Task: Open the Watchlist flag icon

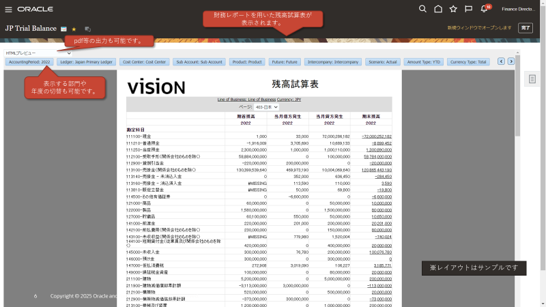Action: click(x=468, y=9)
